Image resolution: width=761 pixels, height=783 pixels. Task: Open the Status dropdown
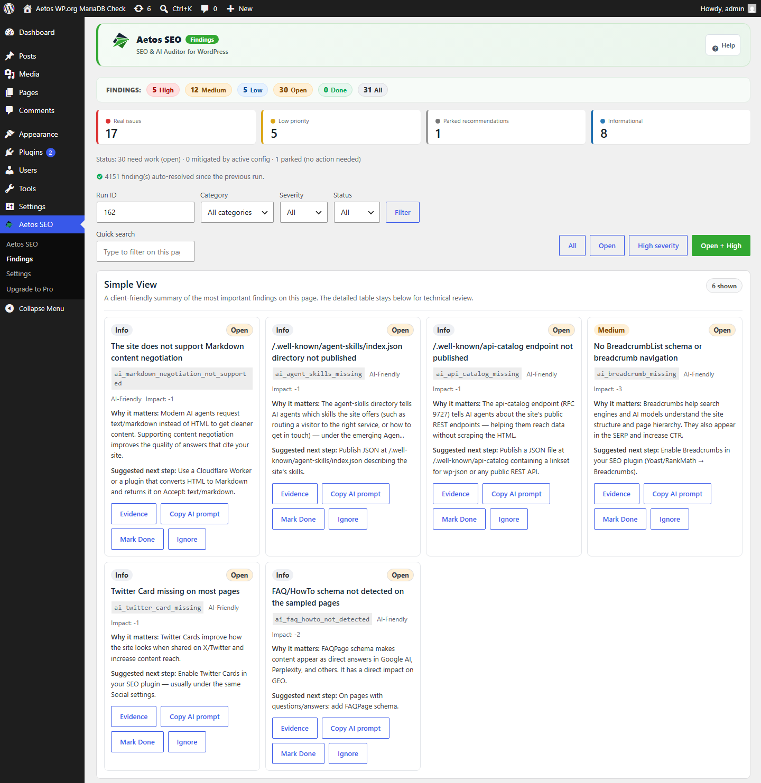pyautogui.click(x=357, y=212)
